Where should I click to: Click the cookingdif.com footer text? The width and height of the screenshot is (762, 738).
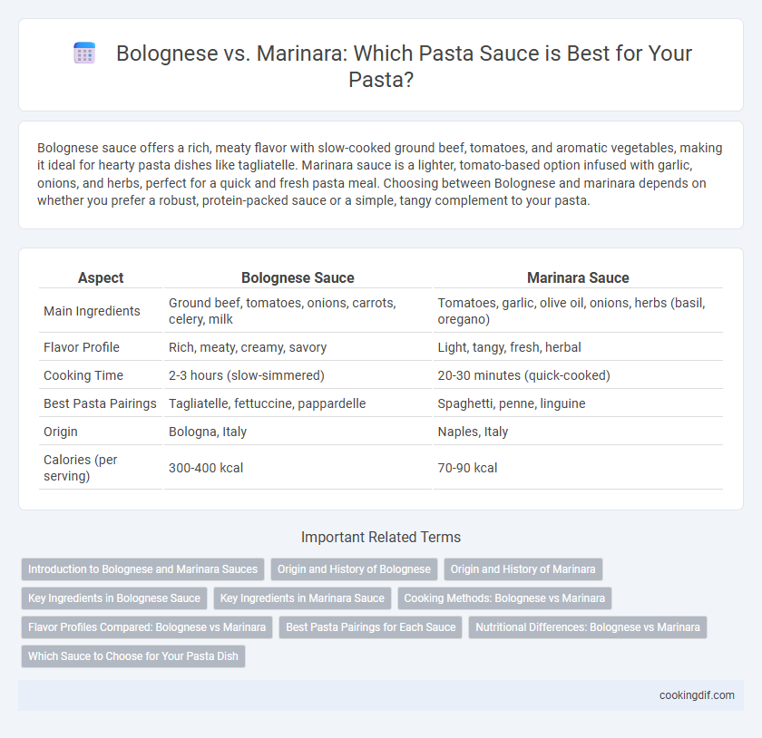[x=697, y=695]
